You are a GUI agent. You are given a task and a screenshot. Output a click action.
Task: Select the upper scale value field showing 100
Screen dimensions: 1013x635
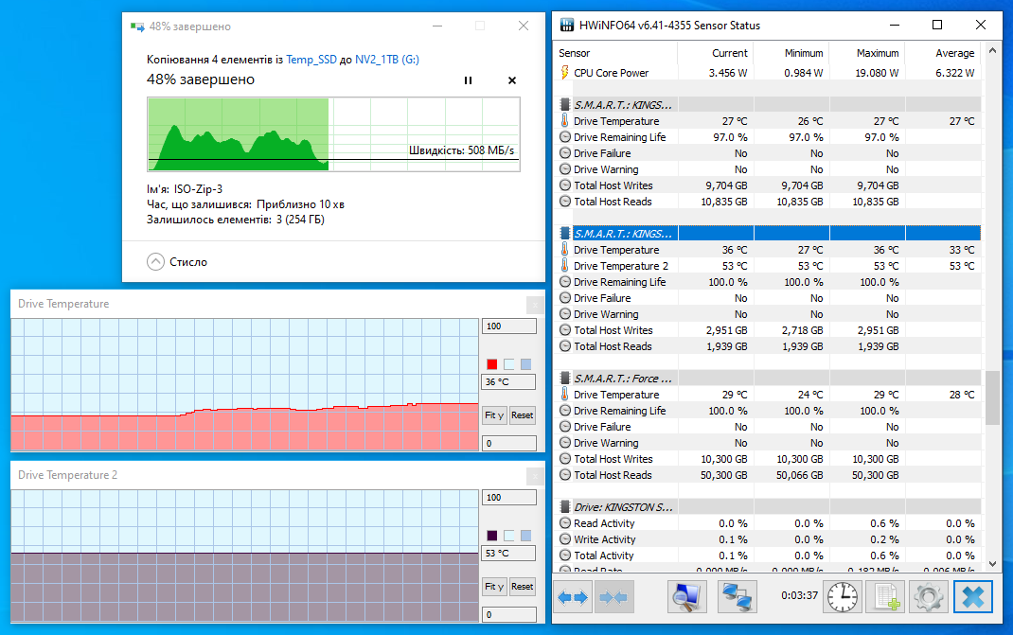tap(508, 325)
